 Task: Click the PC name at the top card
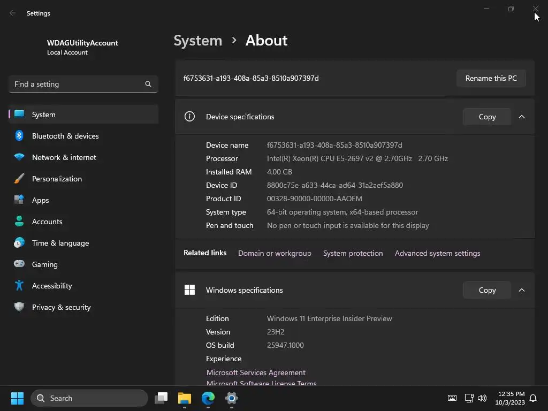point(251,78)
